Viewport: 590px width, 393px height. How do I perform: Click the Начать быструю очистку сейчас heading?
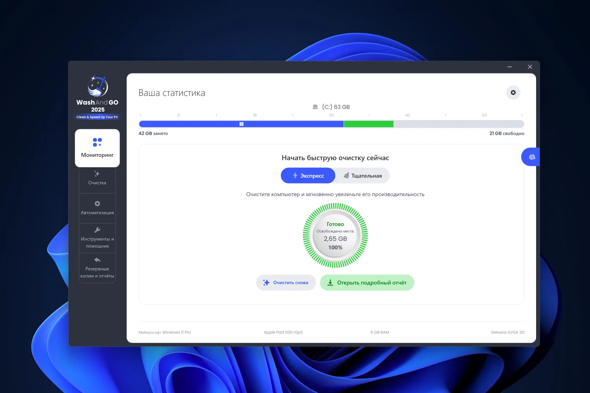[x=335, y=158]
